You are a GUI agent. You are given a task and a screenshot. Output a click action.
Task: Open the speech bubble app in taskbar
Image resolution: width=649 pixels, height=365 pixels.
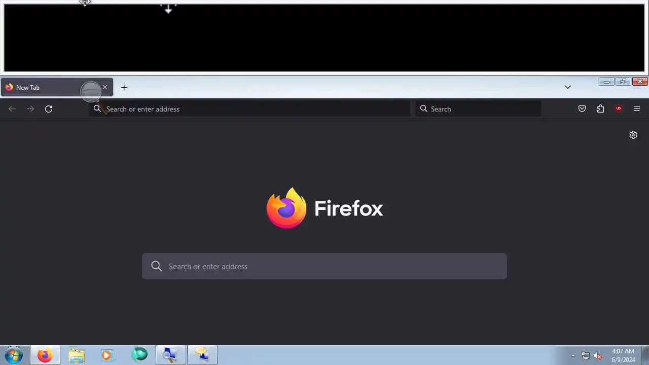click(202, 355)
